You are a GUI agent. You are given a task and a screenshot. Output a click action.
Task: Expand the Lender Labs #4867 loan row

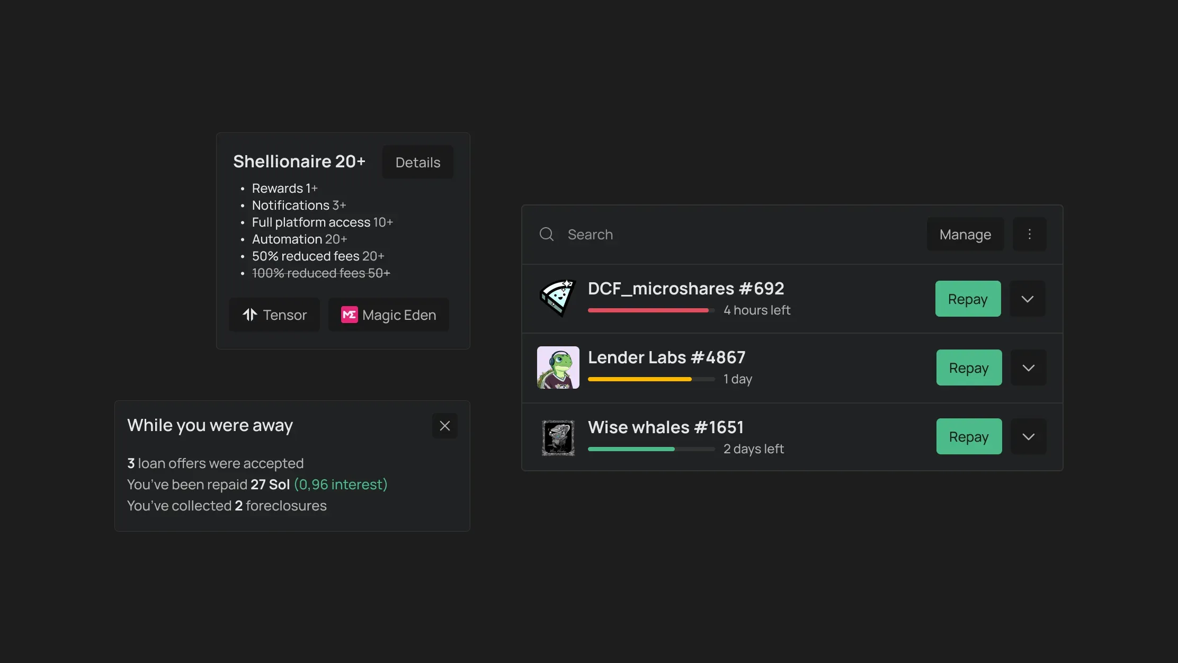(x=1028, y=368)
